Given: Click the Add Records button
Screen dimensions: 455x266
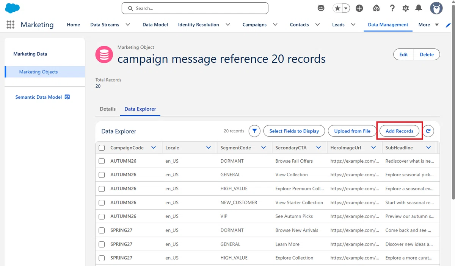Looking at the screenshot, I should click(399, 131).
